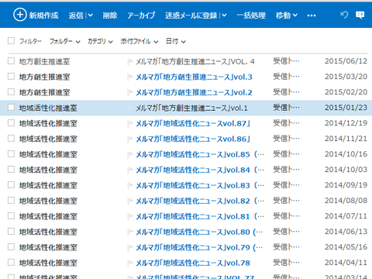Open the 添付ファイル filter dropdown
Screen dimensions: 372x279
[139, 41]
